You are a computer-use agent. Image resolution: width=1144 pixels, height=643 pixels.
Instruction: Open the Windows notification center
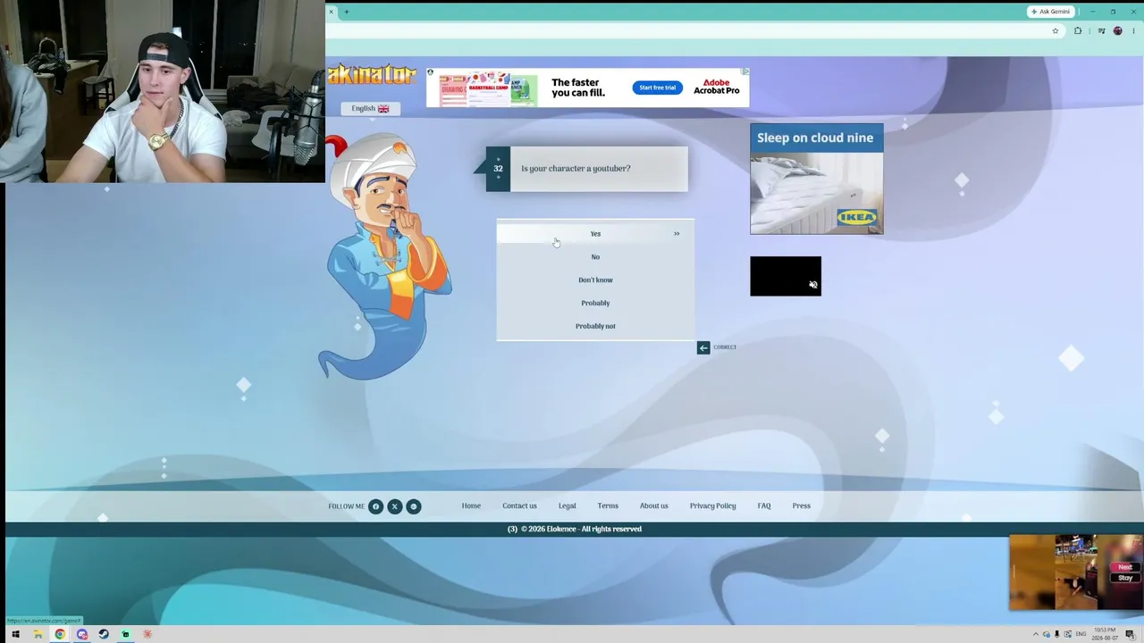pos(1130,635)
